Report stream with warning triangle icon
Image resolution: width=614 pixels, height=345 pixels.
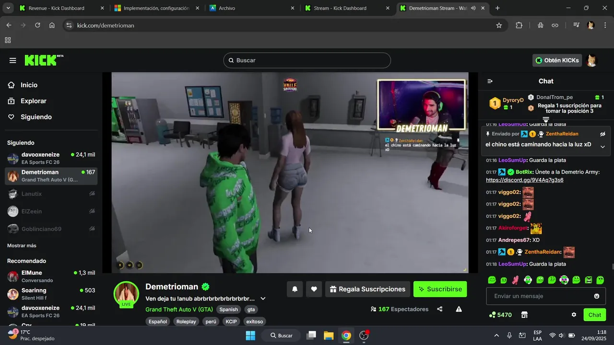click(x=459, y=309)
